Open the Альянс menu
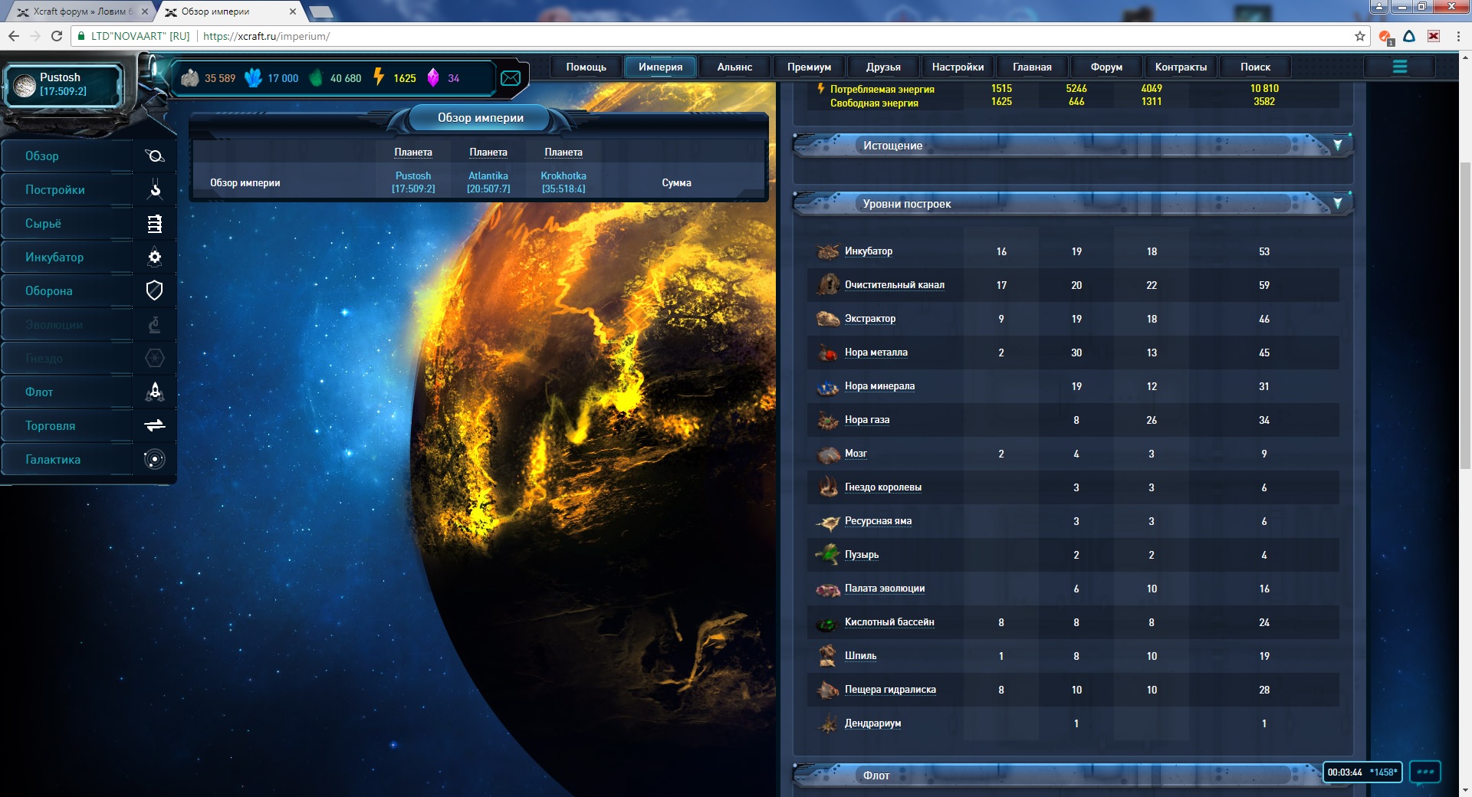Image resolution: width=1472 pixels, height=797 pixels. point(734,67)
